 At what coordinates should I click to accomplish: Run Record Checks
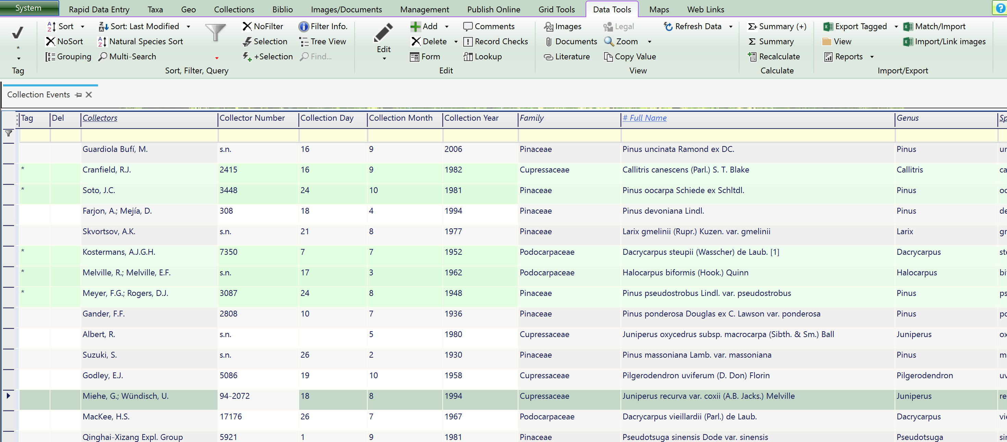[x=495, y=41]
